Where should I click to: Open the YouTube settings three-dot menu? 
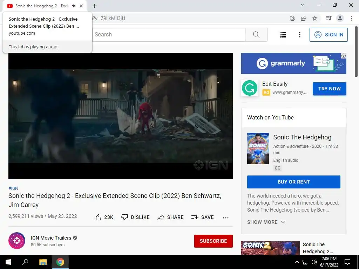point(299,35)
